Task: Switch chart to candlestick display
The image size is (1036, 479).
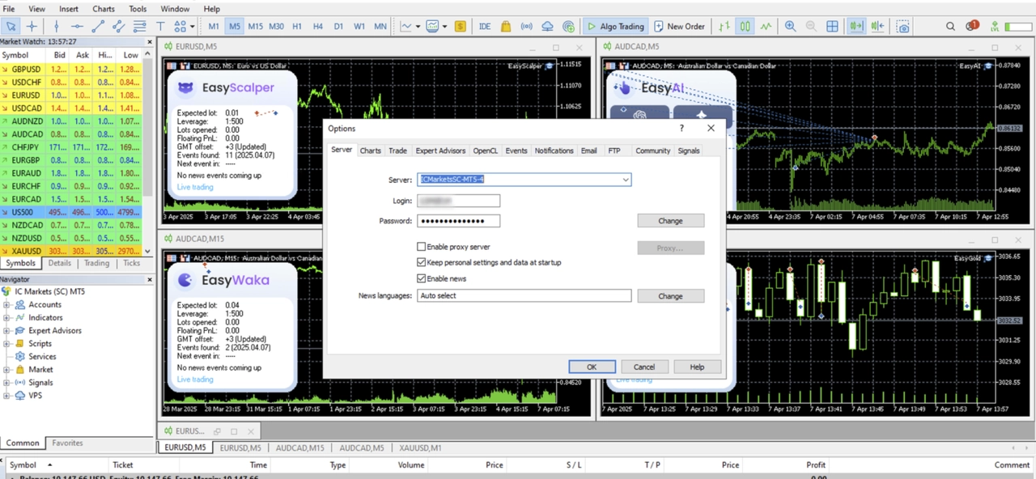Action: click(745, 27)
